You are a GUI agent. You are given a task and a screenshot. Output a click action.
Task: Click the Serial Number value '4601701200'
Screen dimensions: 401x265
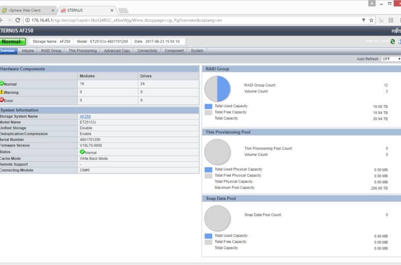[90, 140]
